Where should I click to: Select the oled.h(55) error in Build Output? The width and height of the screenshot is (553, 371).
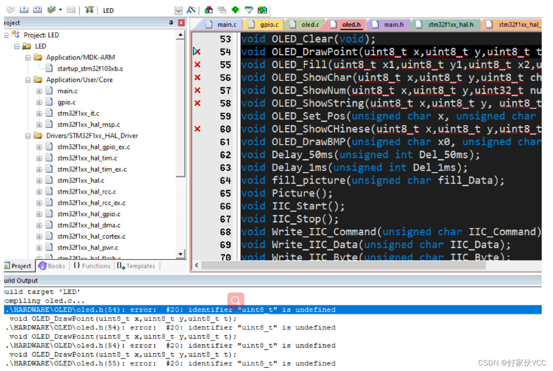pyautogui.click(x=171, y=363)
